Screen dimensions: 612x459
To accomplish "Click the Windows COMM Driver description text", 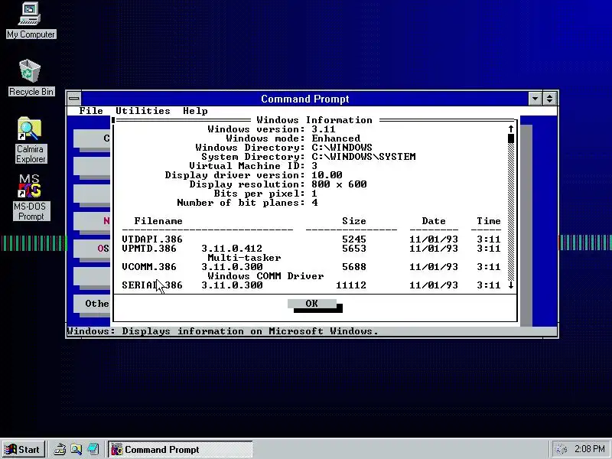I will pos(265,276).
